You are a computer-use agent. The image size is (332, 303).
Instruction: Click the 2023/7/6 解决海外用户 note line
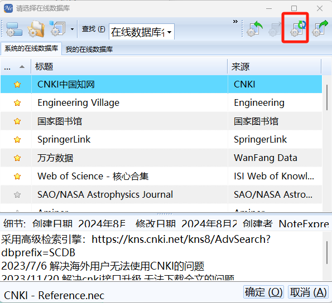103,266
